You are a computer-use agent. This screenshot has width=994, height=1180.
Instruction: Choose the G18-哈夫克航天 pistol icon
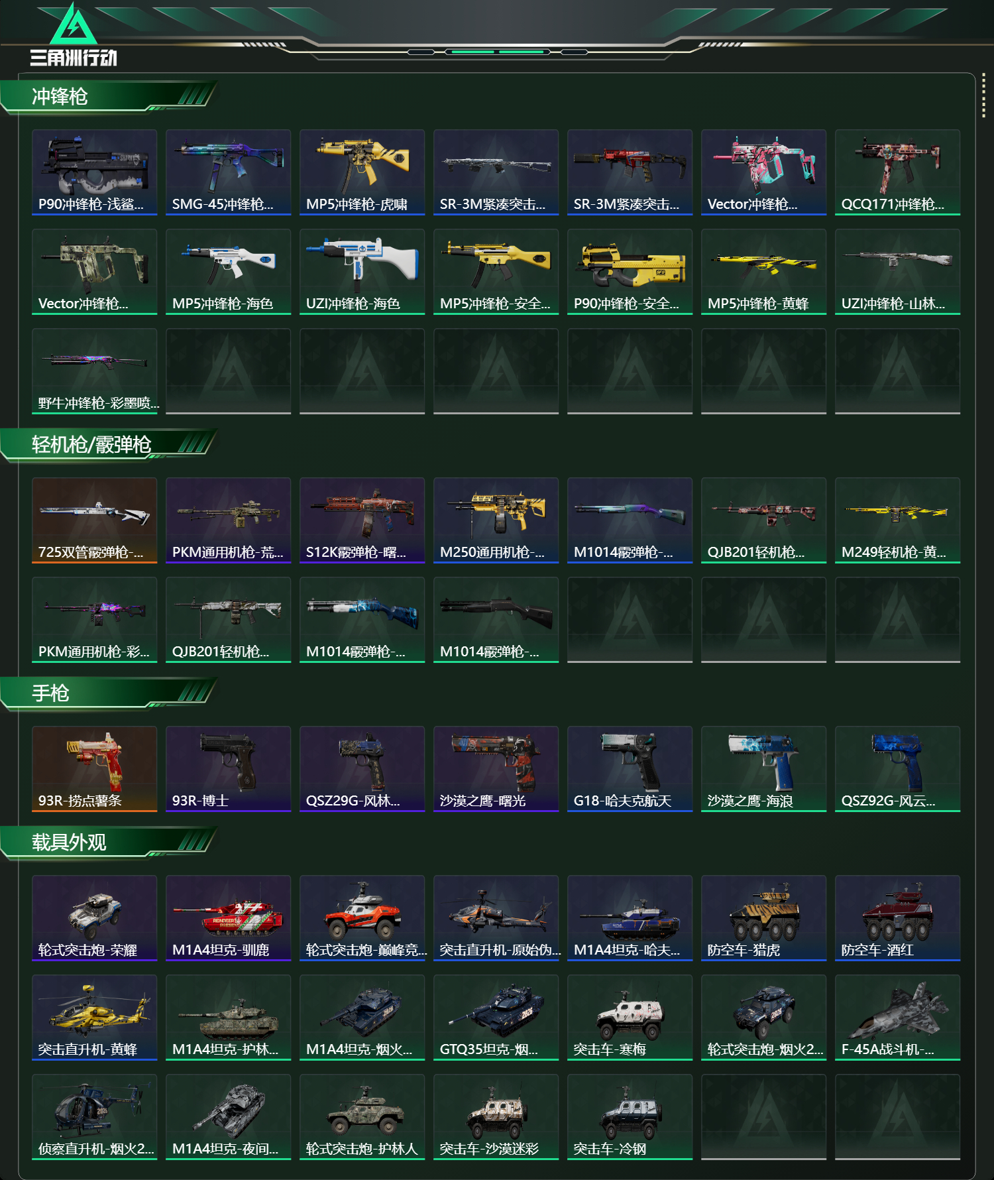click(x=630, y=769)
